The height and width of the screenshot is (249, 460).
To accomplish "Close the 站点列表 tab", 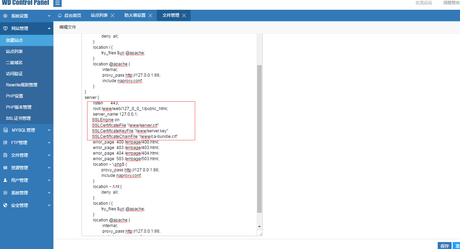I will click(x=112, y=15).
